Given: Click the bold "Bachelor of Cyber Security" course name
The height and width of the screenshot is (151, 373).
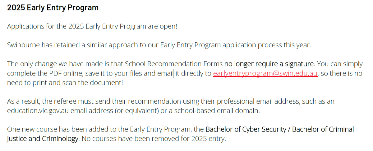Looking at the screenshot, I should point(246,129).
